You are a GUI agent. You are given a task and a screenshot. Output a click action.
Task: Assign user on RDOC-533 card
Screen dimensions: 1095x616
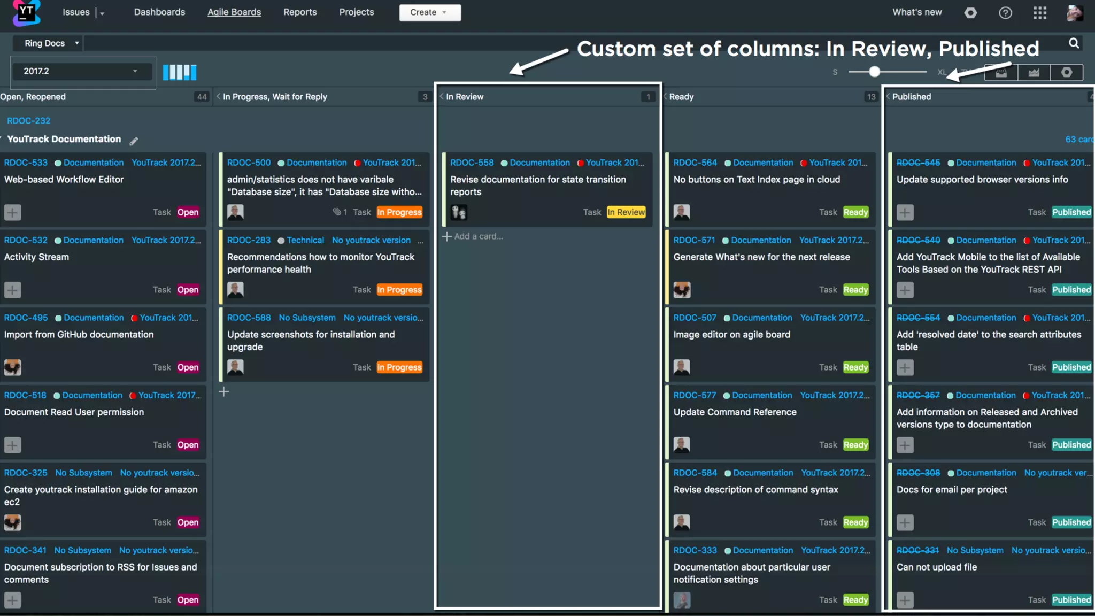[x=13, y=212]
